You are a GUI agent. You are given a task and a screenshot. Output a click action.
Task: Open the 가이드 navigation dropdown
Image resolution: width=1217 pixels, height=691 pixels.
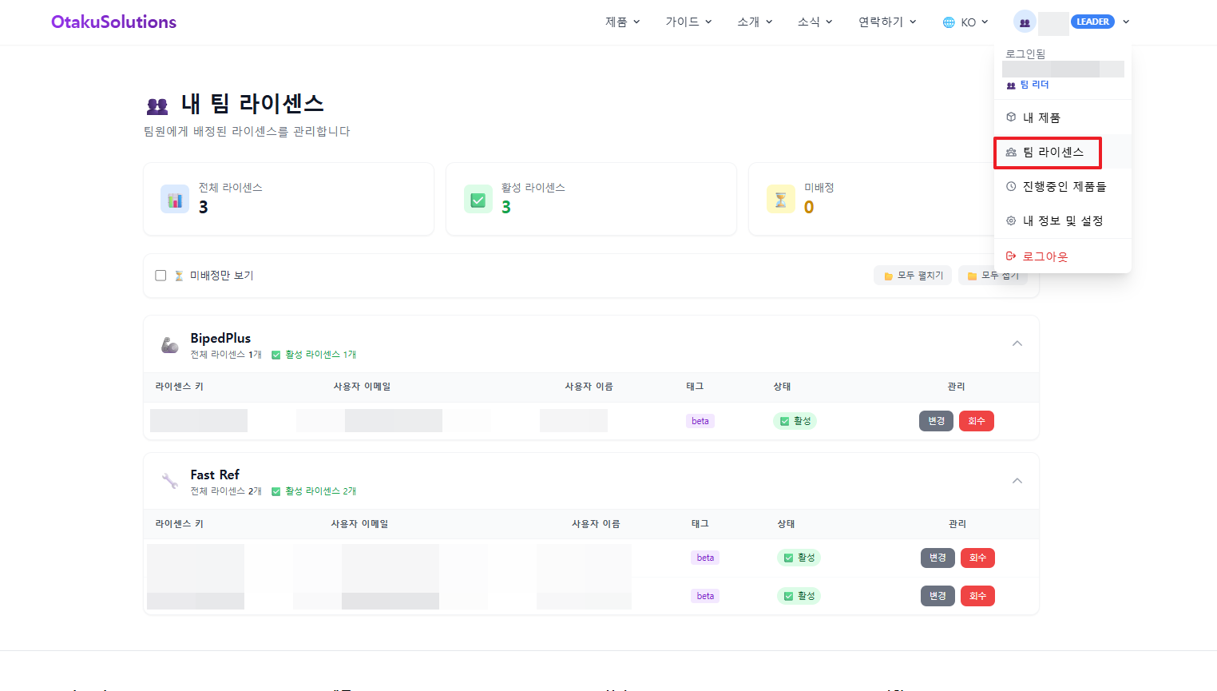(x=688, y=22)
